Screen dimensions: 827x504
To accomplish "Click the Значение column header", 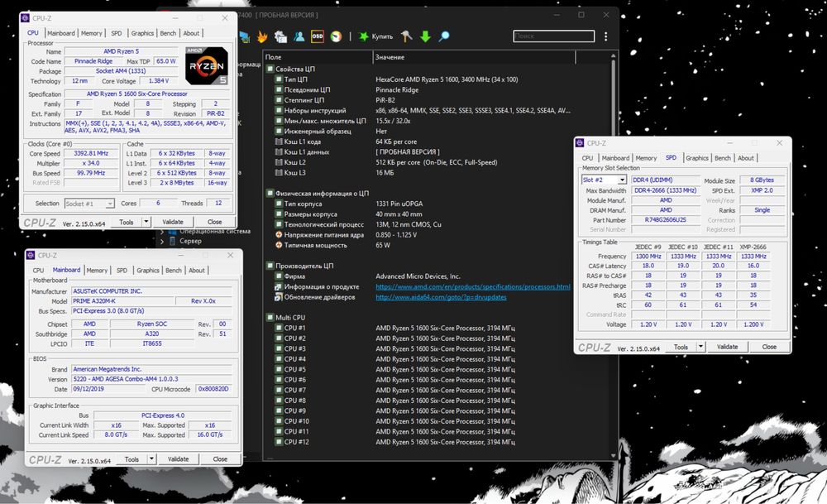I will click(x=474, y=57).
